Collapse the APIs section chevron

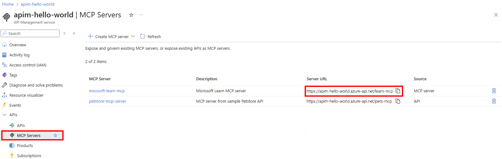tap(4, 115)
